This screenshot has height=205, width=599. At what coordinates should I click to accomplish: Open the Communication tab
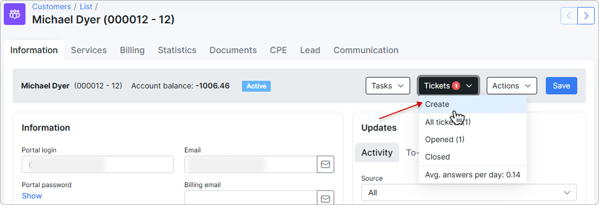pyautogui.click(x=366, y=50)
